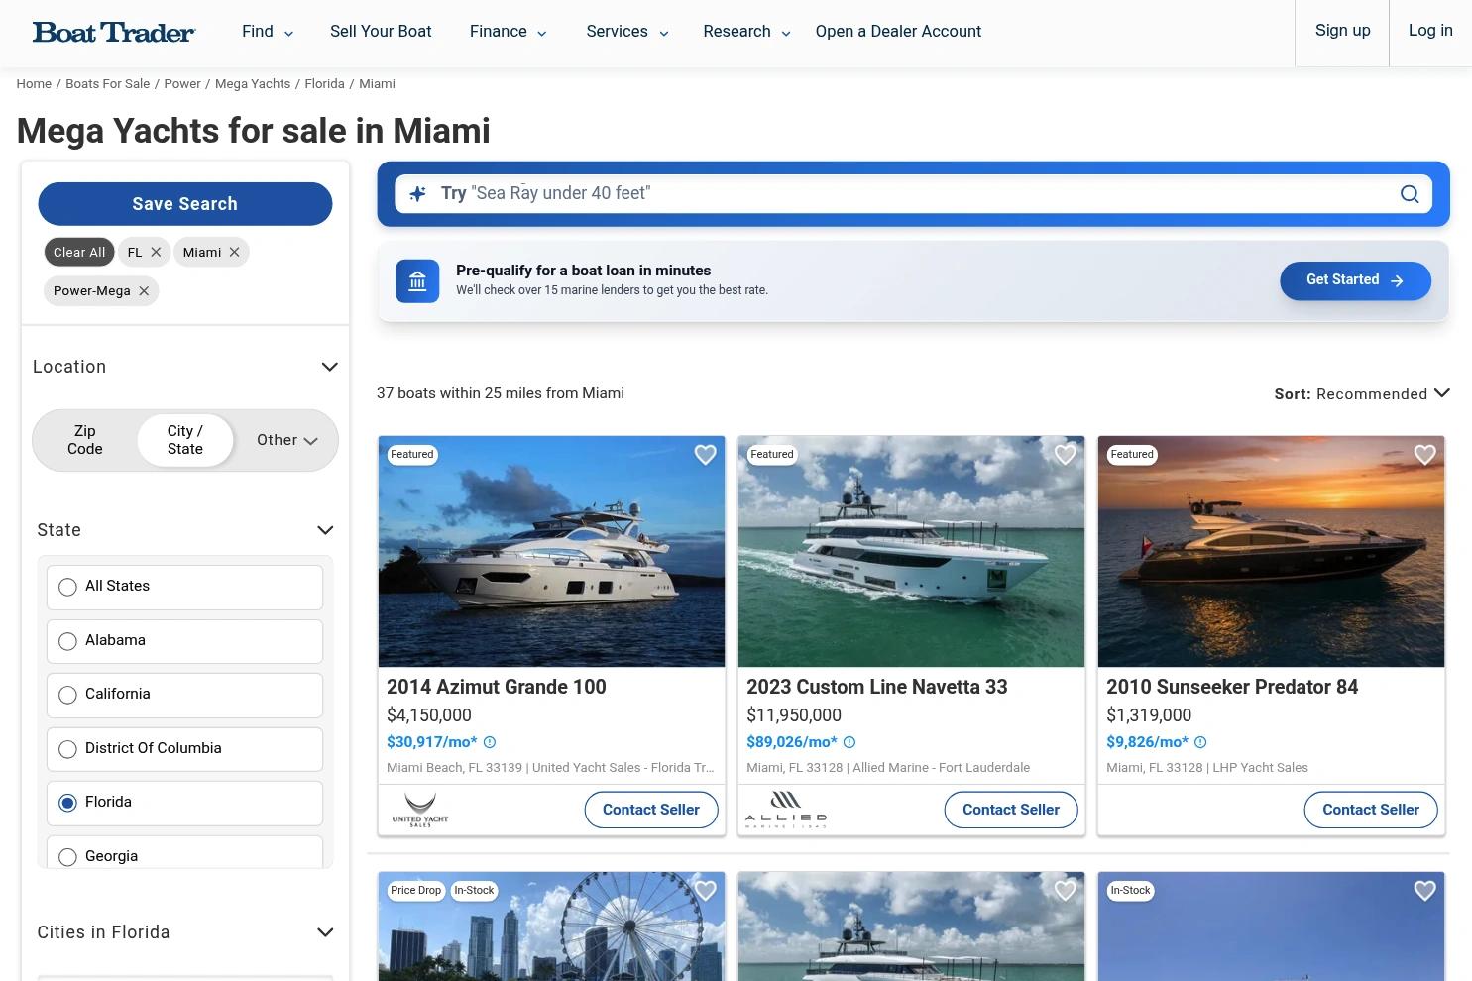Open the Find dropdown menu
Screen dimensions: 1472x981
(268, 32)
